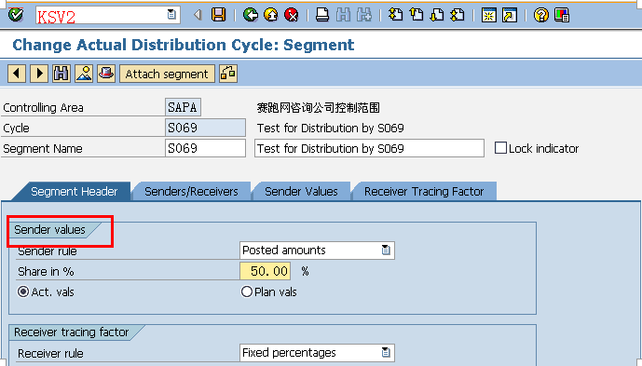
Task: Save using the floppy disk icon
Action: pyautogui.click(x=219, y=15)
